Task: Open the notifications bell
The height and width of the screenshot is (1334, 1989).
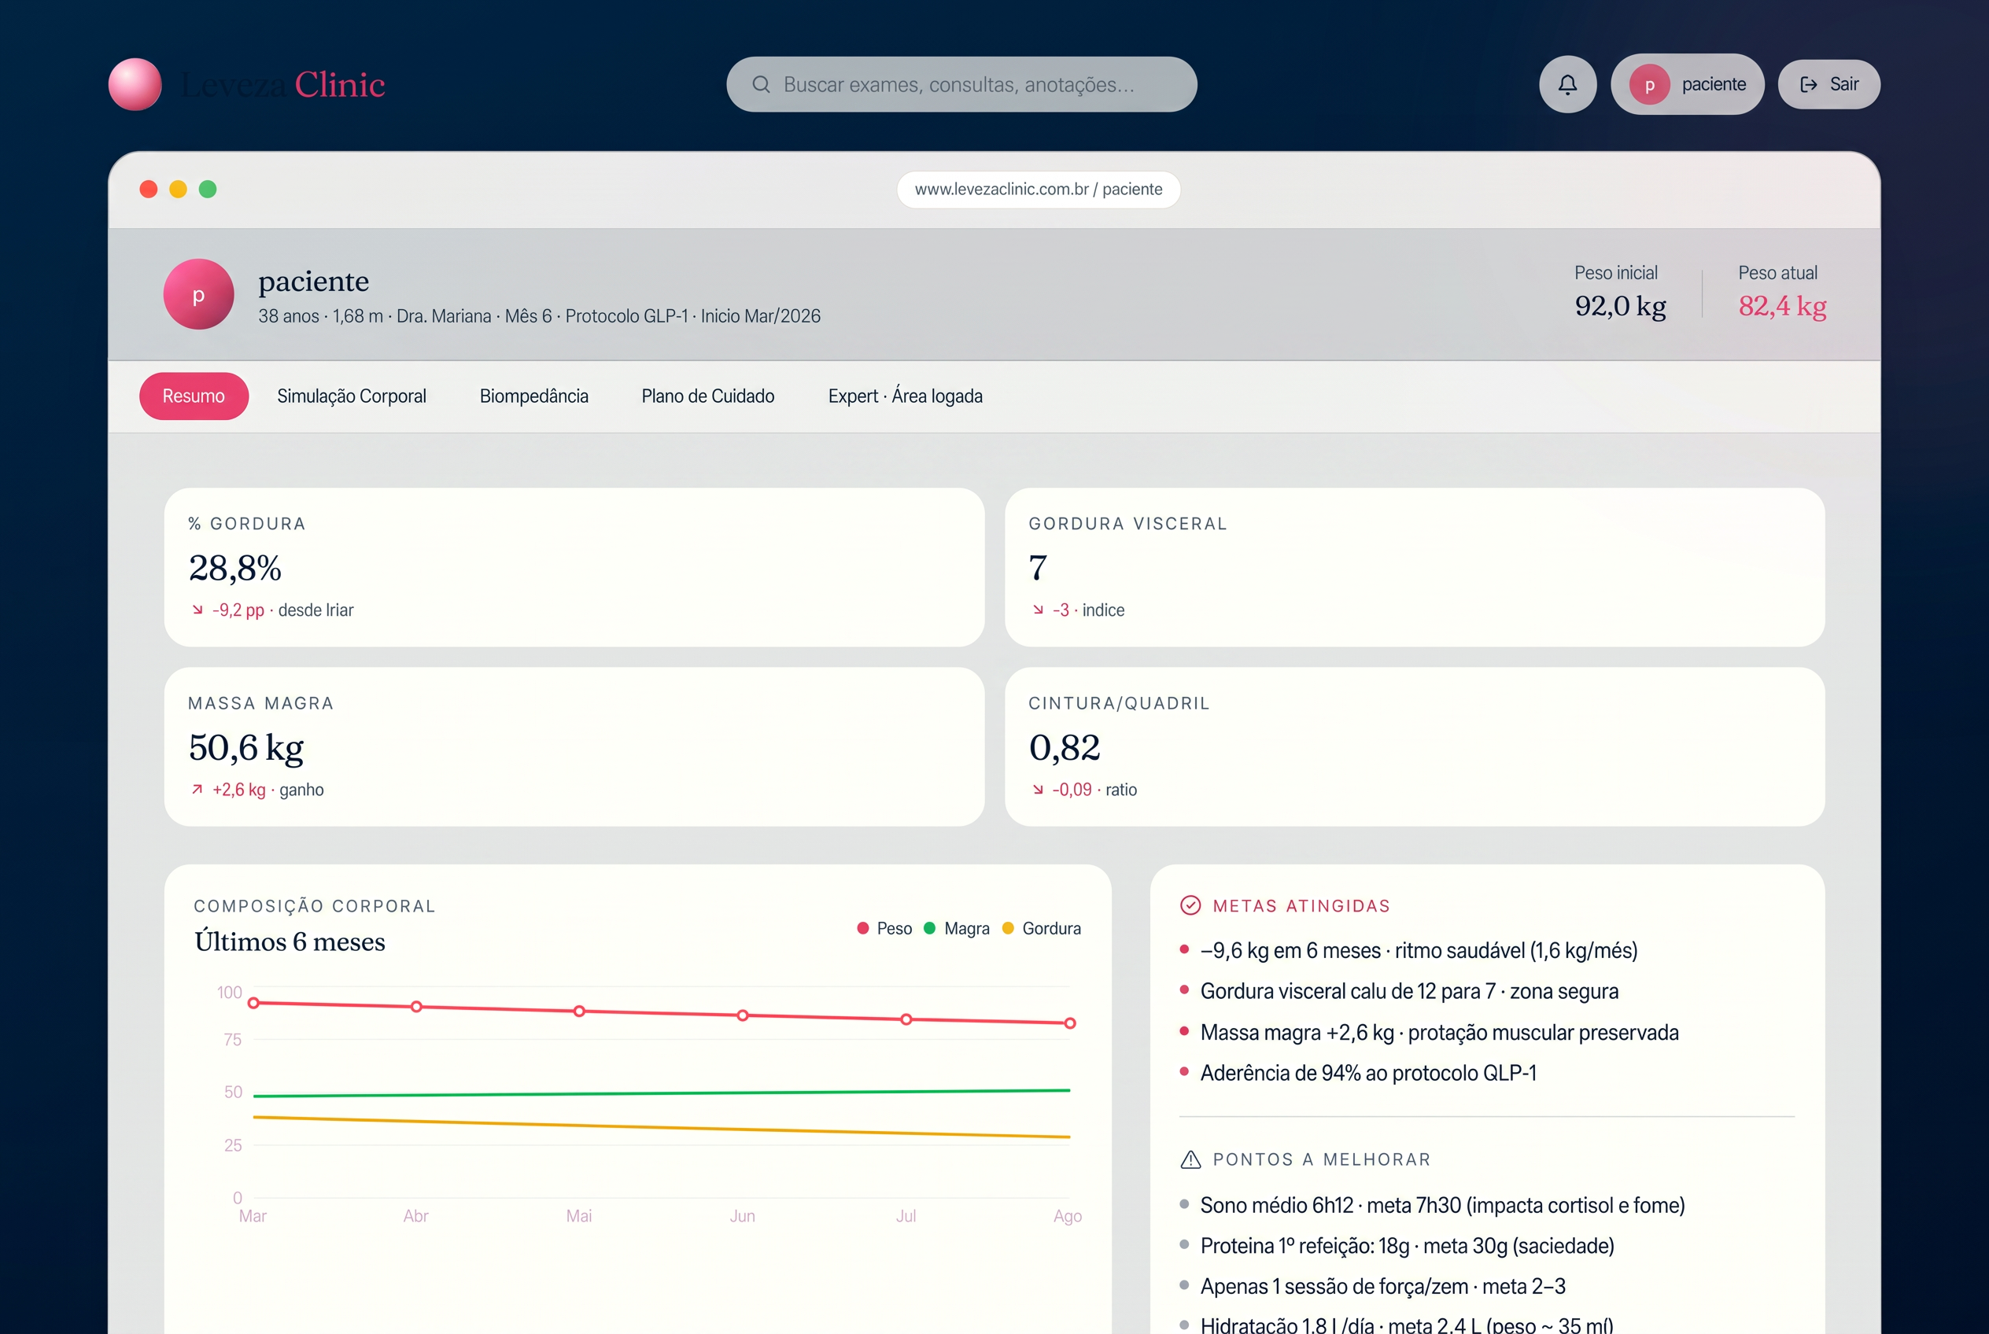Action: (x=1566, y=84)
